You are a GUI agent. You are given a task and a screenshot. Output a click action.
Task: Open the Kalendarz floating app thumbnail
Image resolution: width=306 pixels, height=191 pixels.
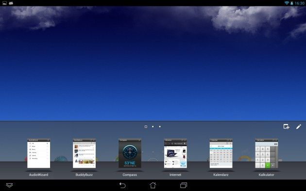[x=221, y=153]
